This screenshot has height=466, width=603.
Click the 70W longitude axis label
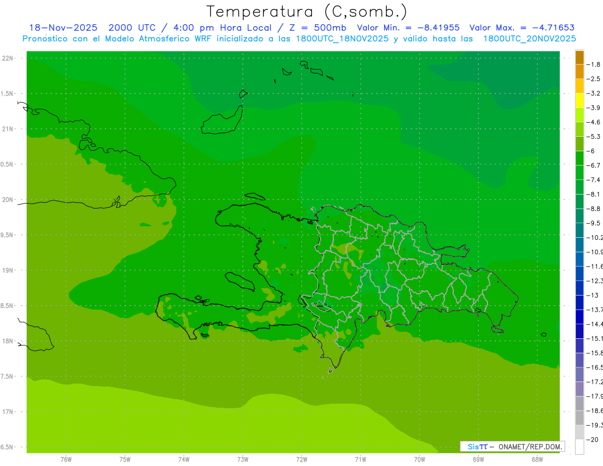coord(420,458)
